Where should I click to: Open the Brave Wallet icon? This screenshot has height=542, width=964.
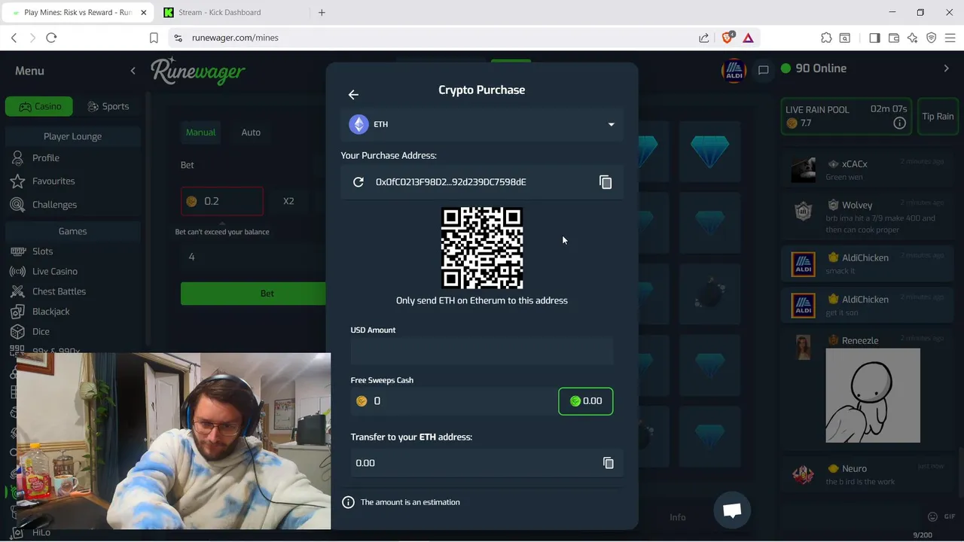click(894, 38)
